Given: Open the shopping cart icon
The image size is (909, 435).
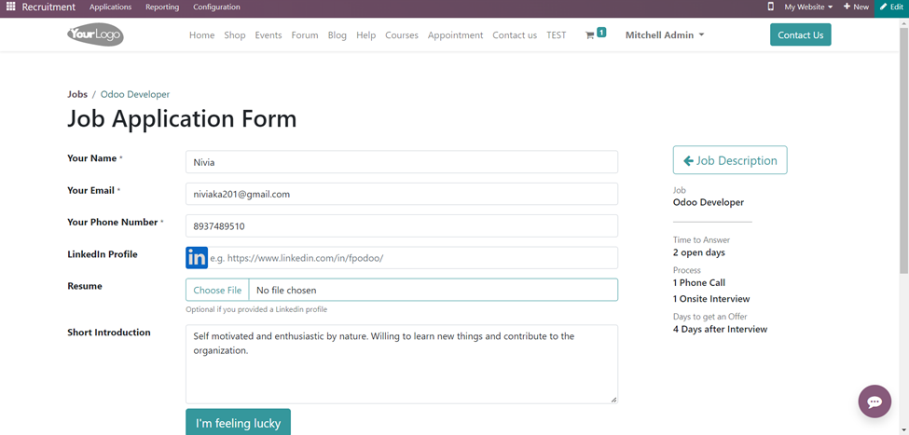Looking at the screenshot, I should (x=590, y=35).
